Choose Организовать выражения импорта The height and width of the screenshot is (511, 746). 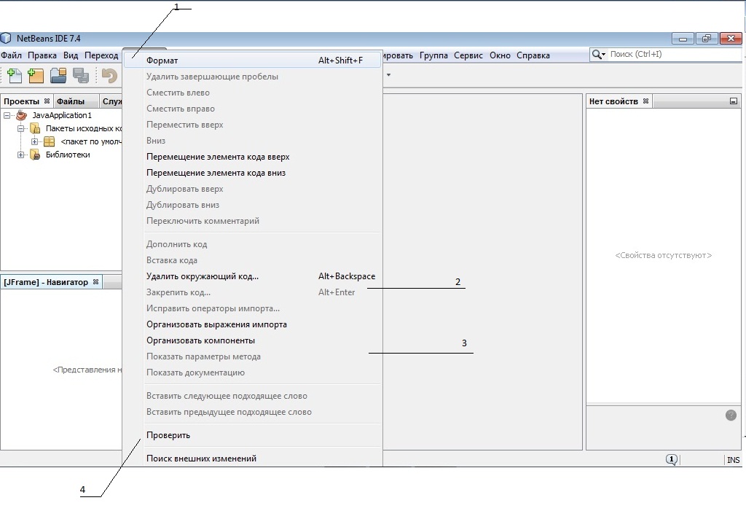pos(253,324)
